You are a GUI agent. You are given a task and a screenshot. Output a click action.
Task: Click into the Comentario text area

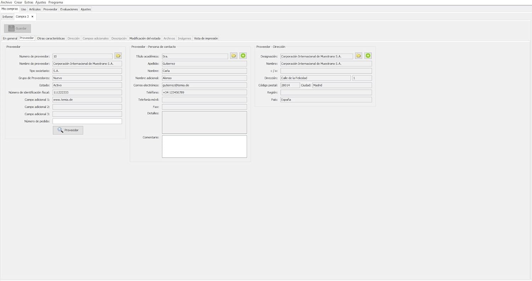pyautogui.click(x=204, y=146)
